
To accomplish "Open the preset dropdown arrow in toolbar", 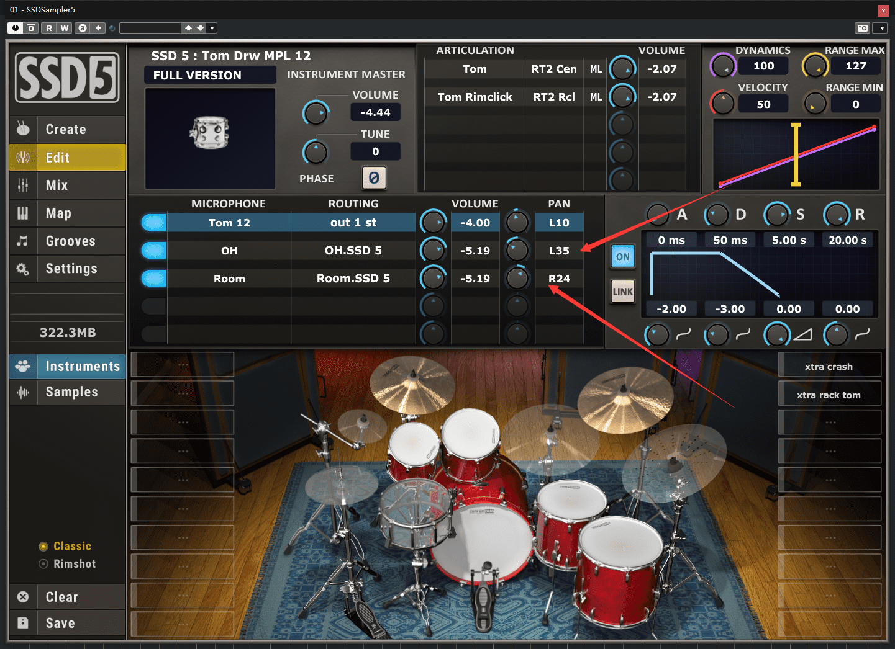I will point(212,28).
